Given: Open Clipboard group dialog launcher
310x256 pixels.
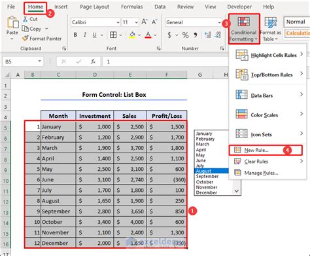Looking at the screenshot, I should click(64, 48).
